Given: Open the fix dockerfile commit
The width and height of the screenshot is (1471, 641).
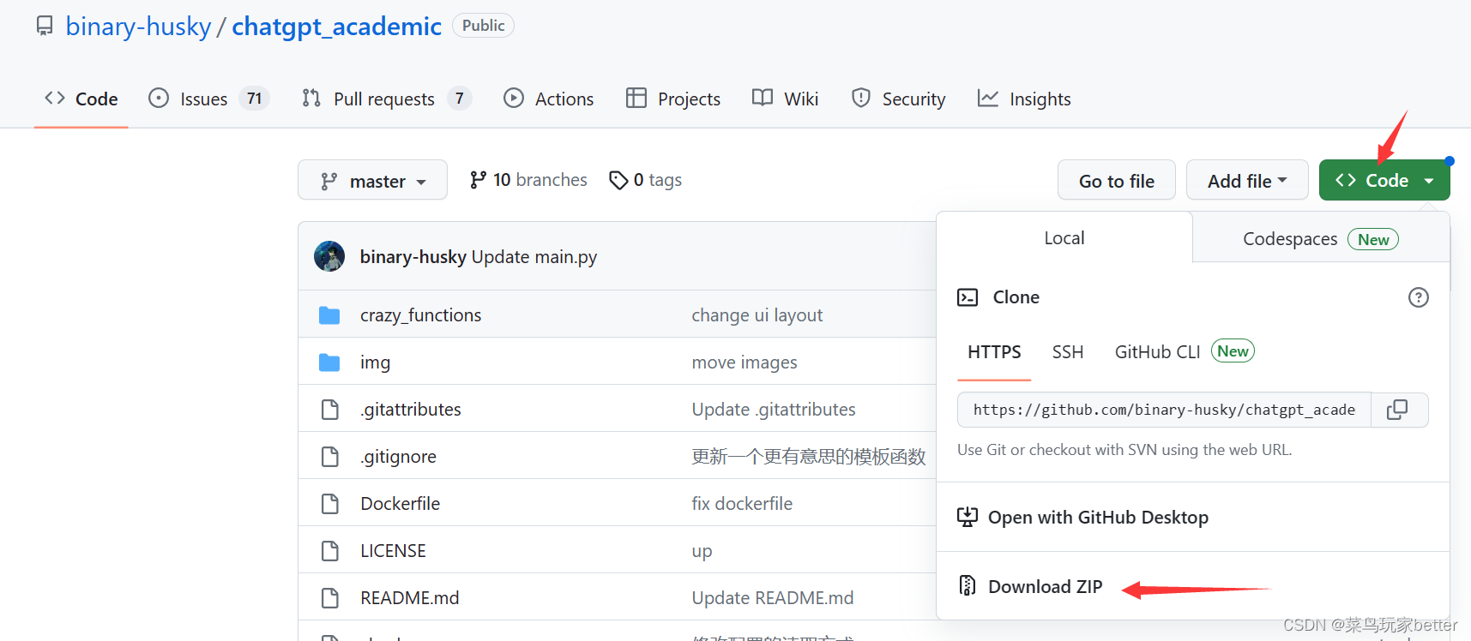Looking at the screenshot, I should (742, 504).
